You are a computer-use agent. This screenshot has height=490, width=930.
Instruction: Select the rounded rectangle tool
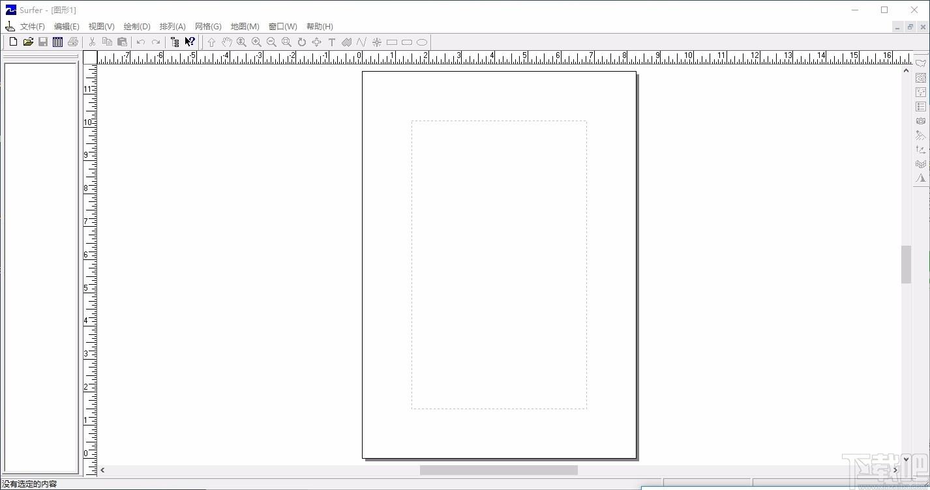[407, 42]
